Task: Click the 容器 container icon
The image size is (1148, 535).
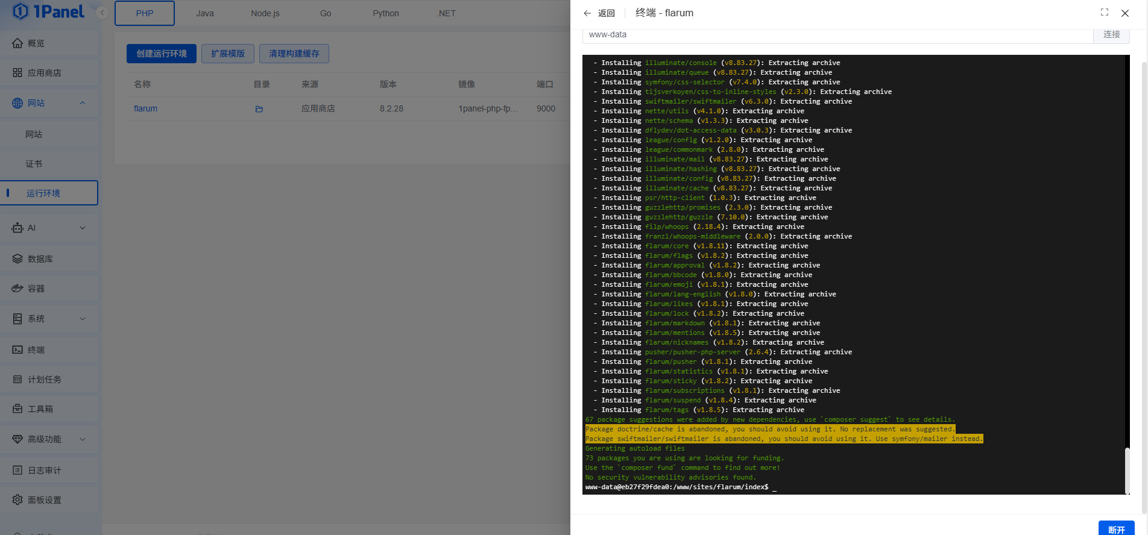Action: (17, 289)
